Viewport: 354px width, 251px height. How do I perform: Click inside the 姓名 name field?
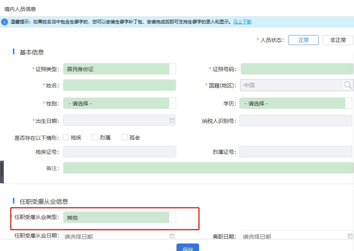coord(119,85)
